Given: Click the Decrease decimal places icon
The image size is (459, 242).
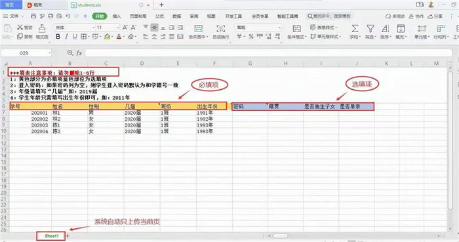Looking at the screenshot, I should 278,37.
